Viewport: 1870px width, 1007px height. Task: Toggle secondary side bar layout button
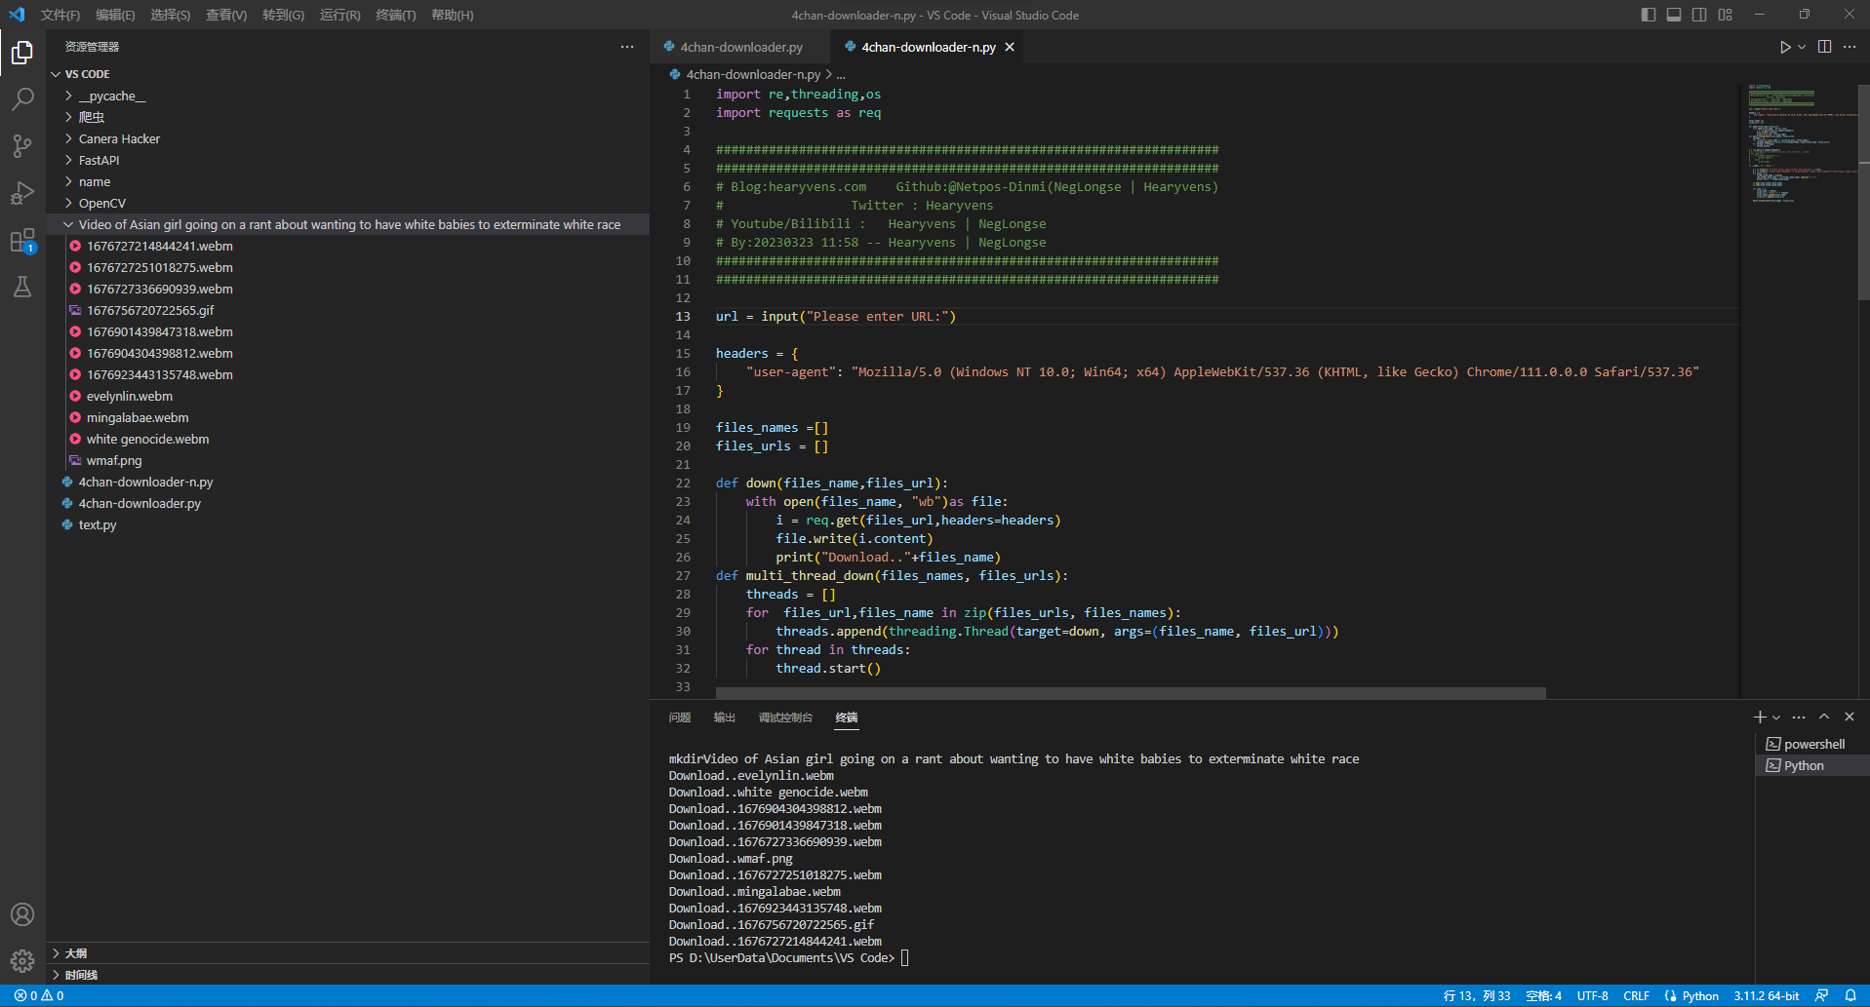tap(1699, 15)
